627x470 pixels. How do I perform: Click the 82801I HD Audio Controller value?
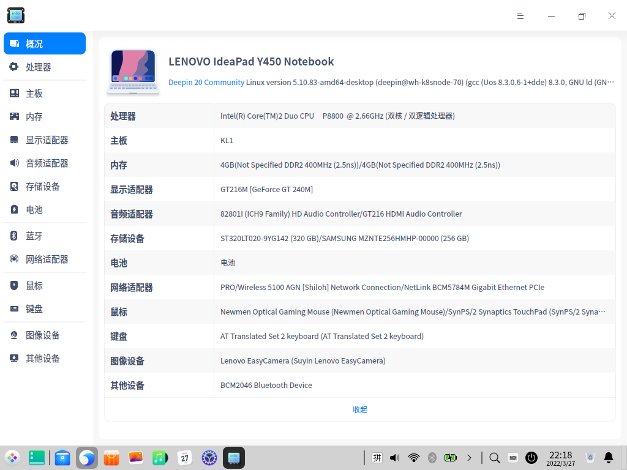click(x=341, y=214)
